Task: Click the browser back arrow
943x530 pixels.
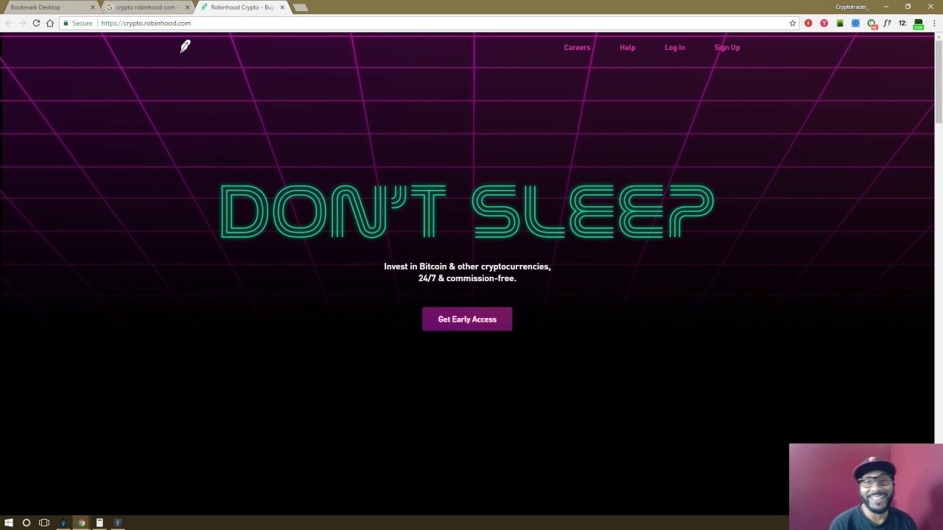Action: (8, 24)
